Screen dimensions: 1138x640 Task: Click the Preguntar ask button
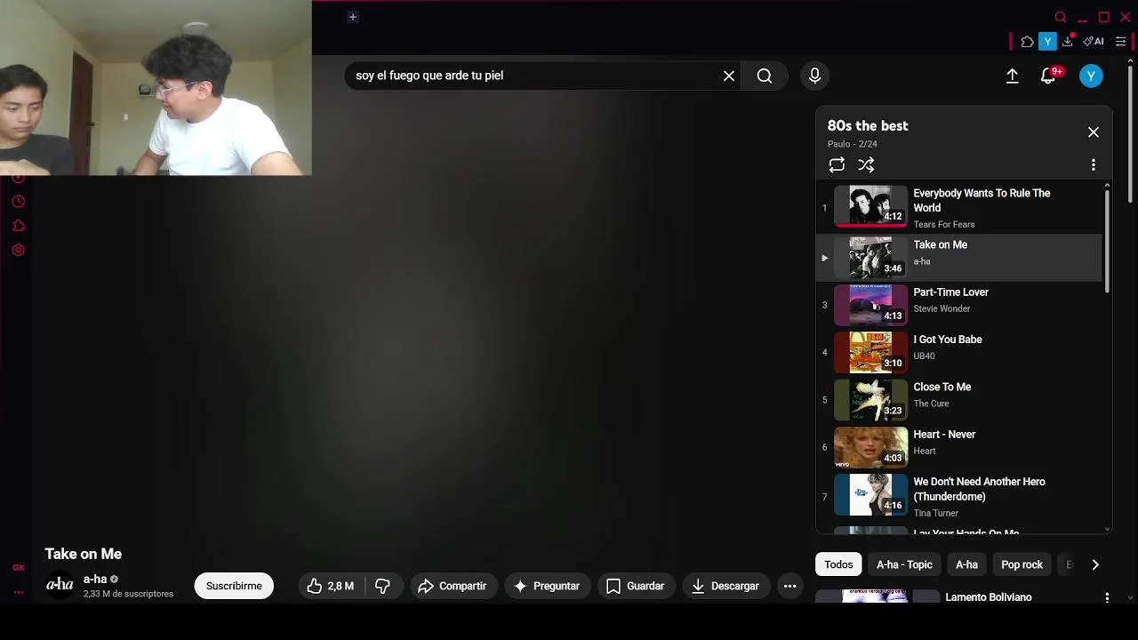click(547, 586)
